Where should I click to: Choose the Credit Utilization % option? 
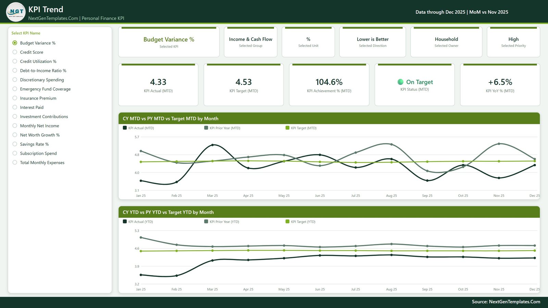pyautogui.click(x=15, y=61)
